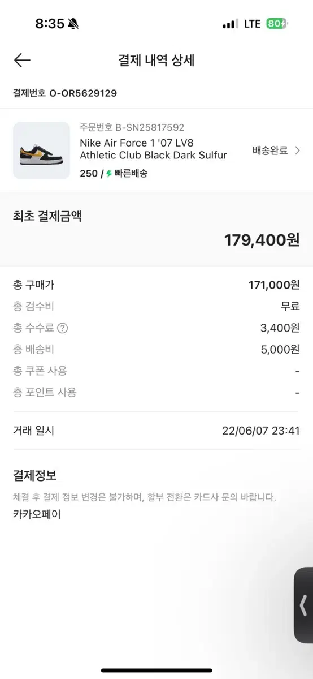The height and width of the screenshot is (679, 313).
Task: Tap the home indicator bar at bottom
Action: point(156,671)
